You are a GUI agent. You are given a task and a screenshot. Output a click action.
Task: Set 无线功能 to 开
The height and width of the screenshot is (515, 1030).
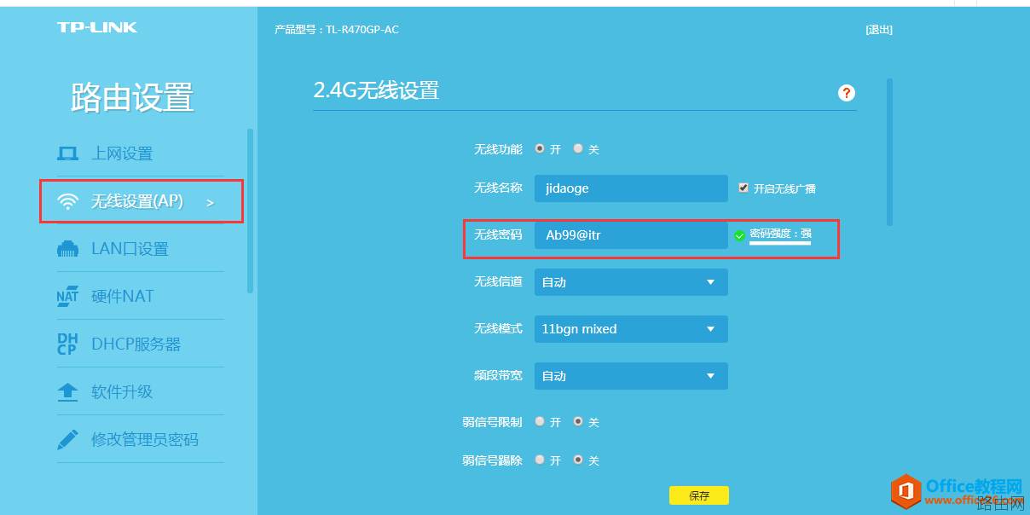pyautogui.click(x=540, y=148)
